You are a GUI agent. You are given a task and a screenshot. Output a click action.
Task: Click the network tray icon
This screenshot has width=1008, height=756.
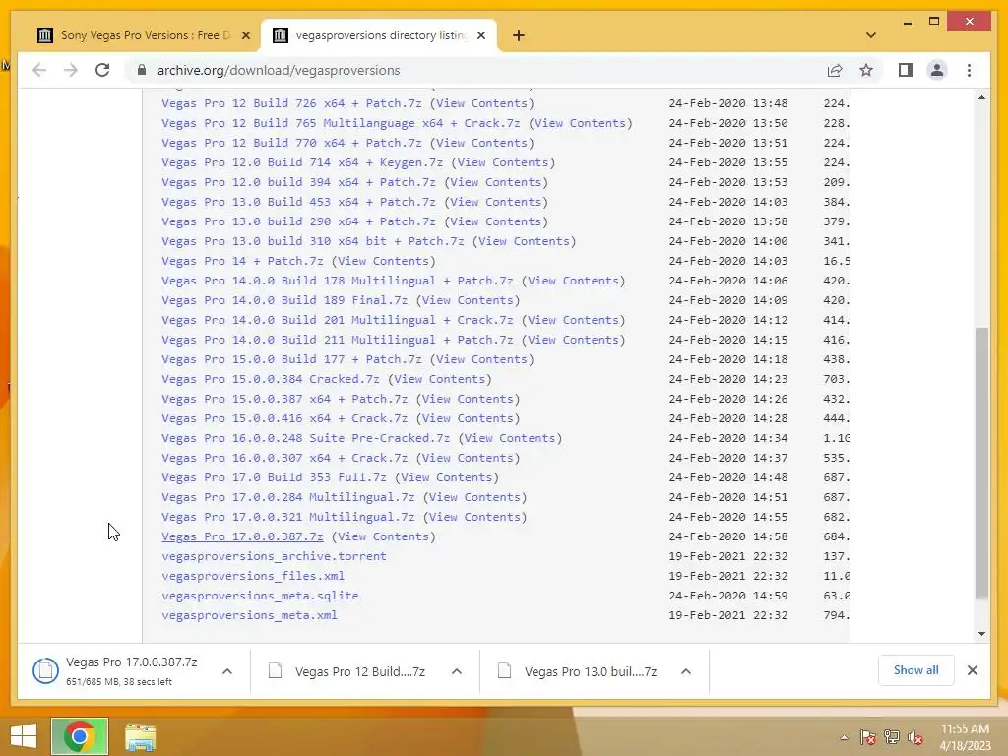pyautogui.click(x=892, y=737)
